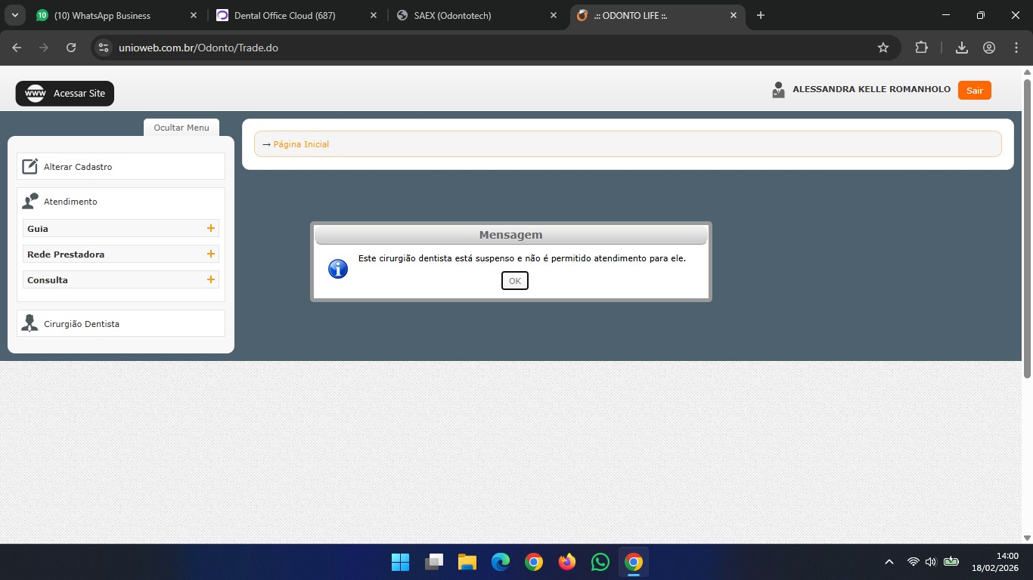This screenshot has width=1033, height=580.
Task: Click the battery tray icon
Action: (x=951, y=562)
